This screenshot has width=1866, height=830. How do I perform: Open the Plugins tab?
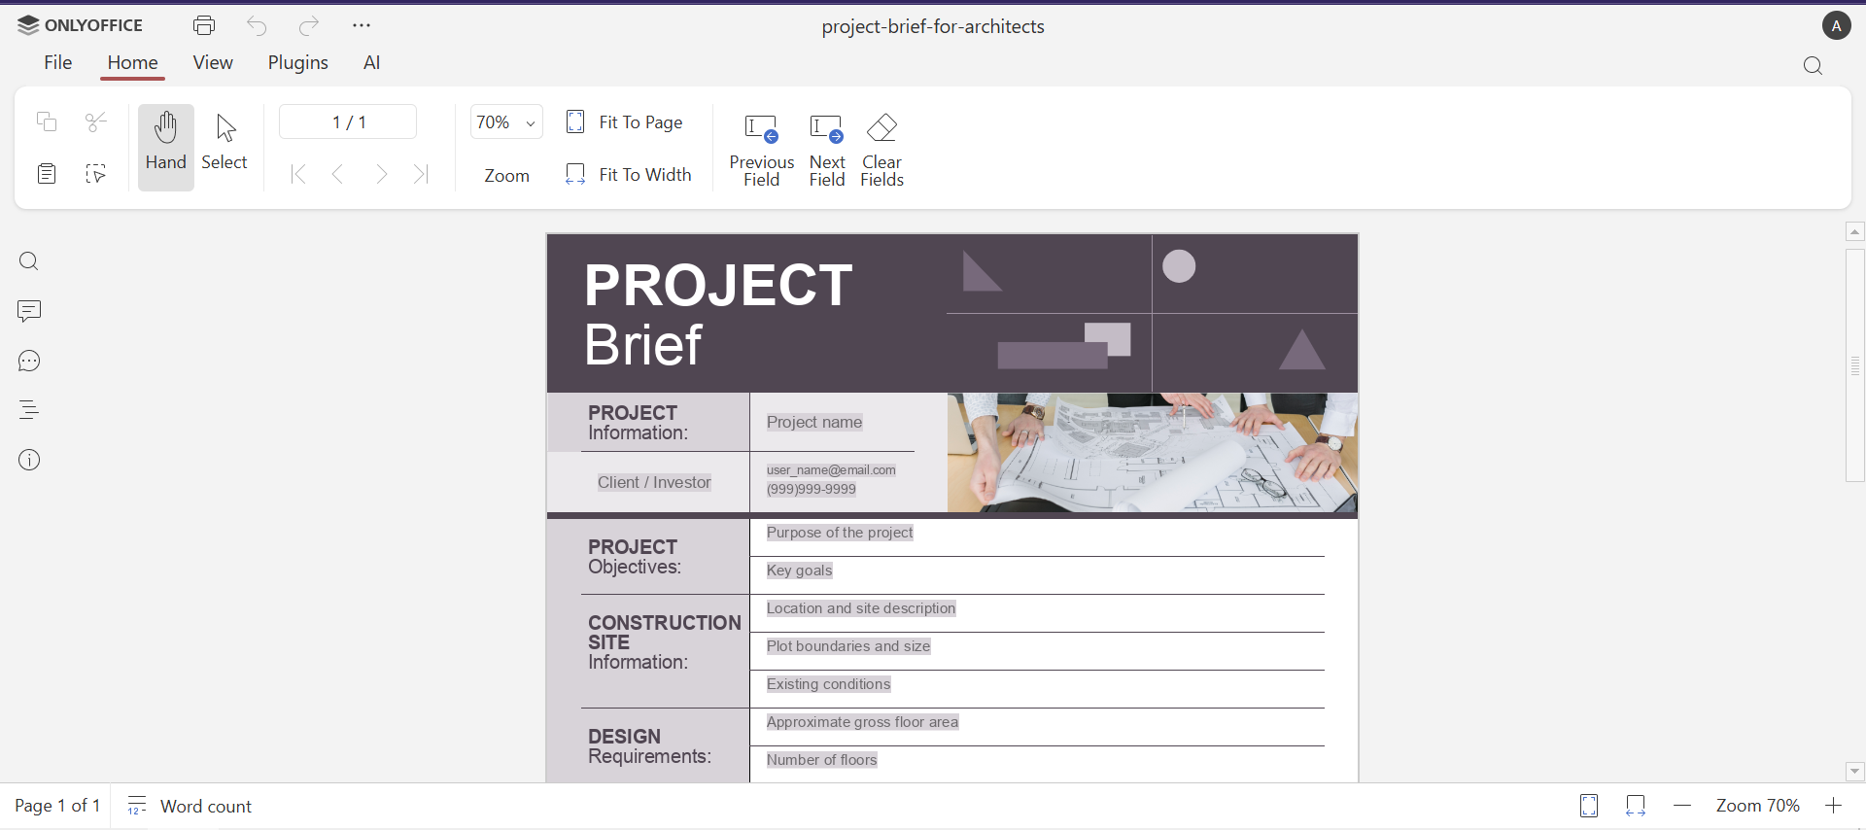point(297,63)
